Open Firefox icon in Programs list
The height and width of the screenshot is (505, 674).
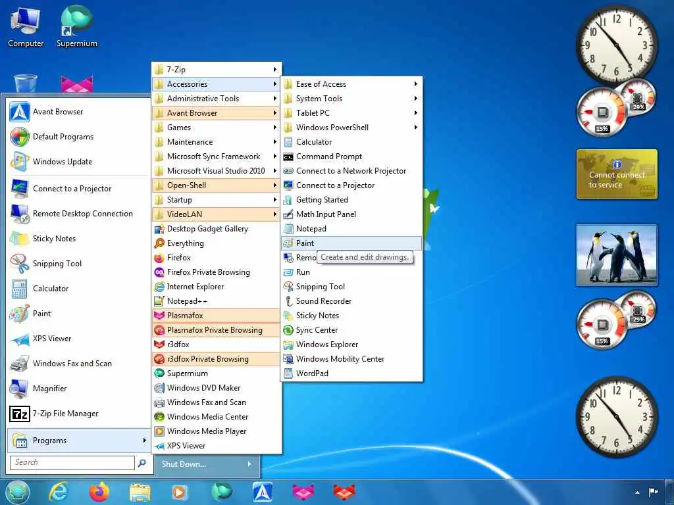pyautogui.click(x=159, y=258)
